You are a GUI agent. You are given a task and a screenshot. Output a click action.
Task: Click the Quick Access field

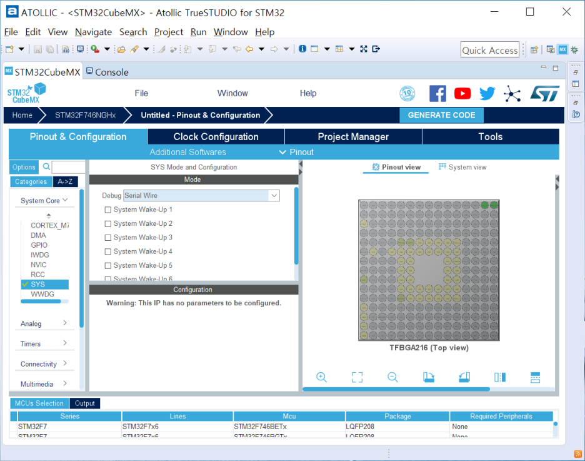(489, 50)
